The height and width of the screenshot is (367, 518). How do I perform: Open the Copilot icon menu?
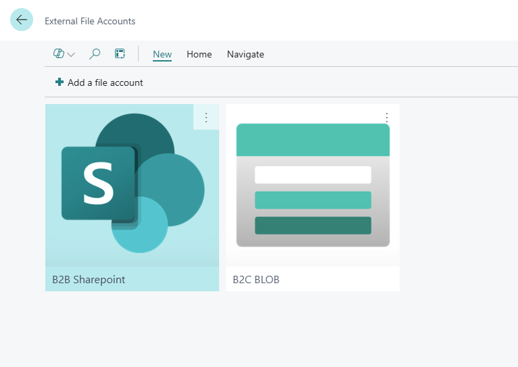pyautogui.click(x=59, y=53)
